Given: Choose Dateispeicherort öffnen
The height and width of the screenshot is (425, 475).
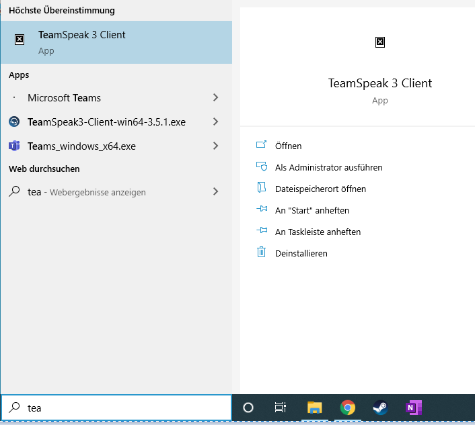Looking at the screenshot, I should click(320, 189).
